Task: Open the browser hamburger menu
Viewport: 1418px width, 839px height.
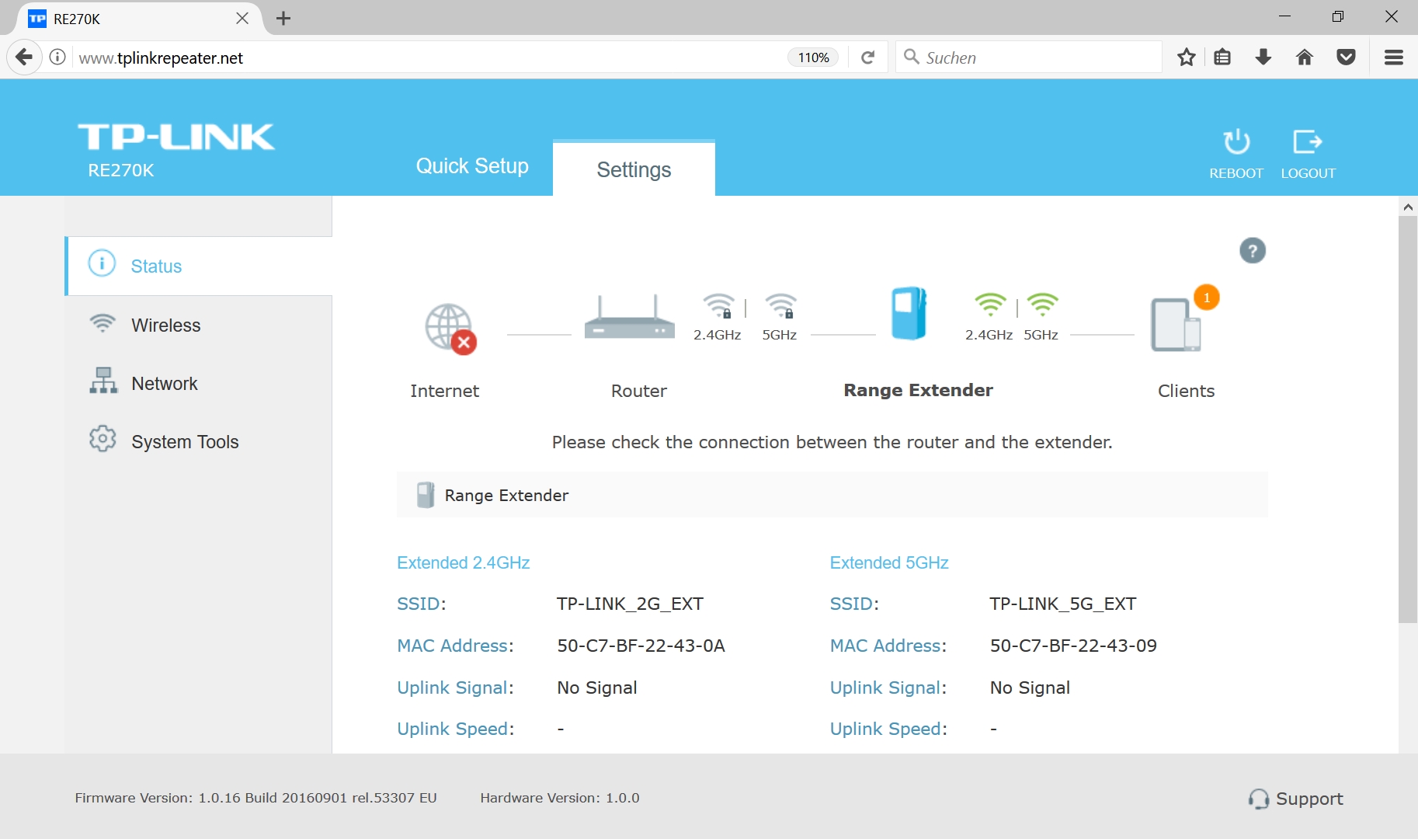Action: [1394, 57]
